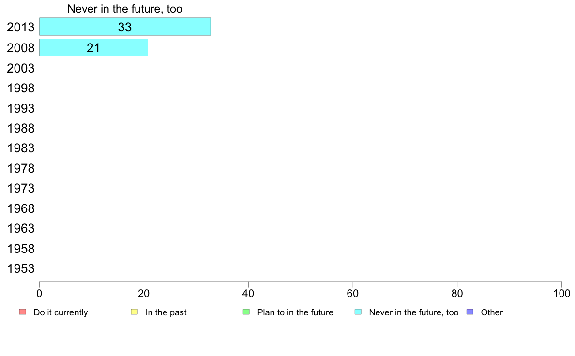Click the purple 'Other' legend swatch
Viewport: 575px width, 356px height.
click(470, 312)
